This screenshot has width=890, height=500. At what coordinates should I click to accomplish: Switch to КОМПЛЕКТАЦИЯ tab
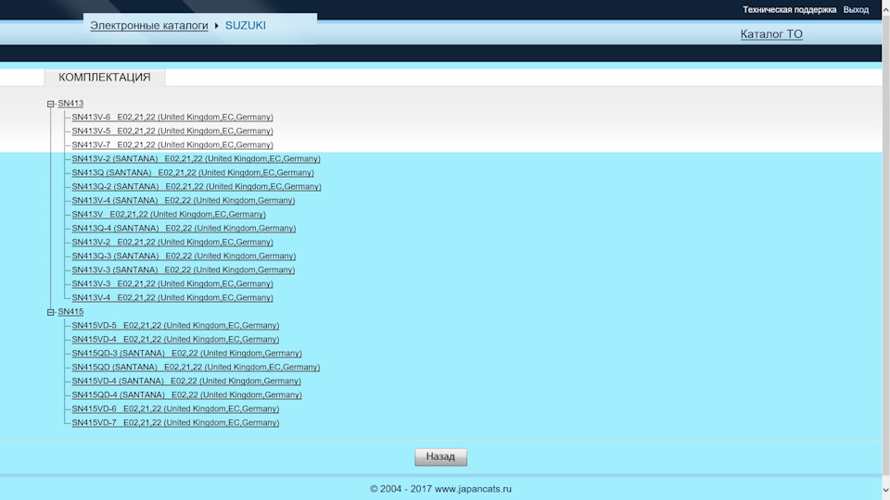click(105, 77)
